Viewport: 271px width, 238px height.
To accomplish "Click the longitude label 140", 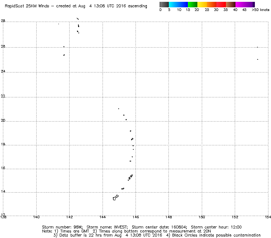I will click(x=36, y=217).
